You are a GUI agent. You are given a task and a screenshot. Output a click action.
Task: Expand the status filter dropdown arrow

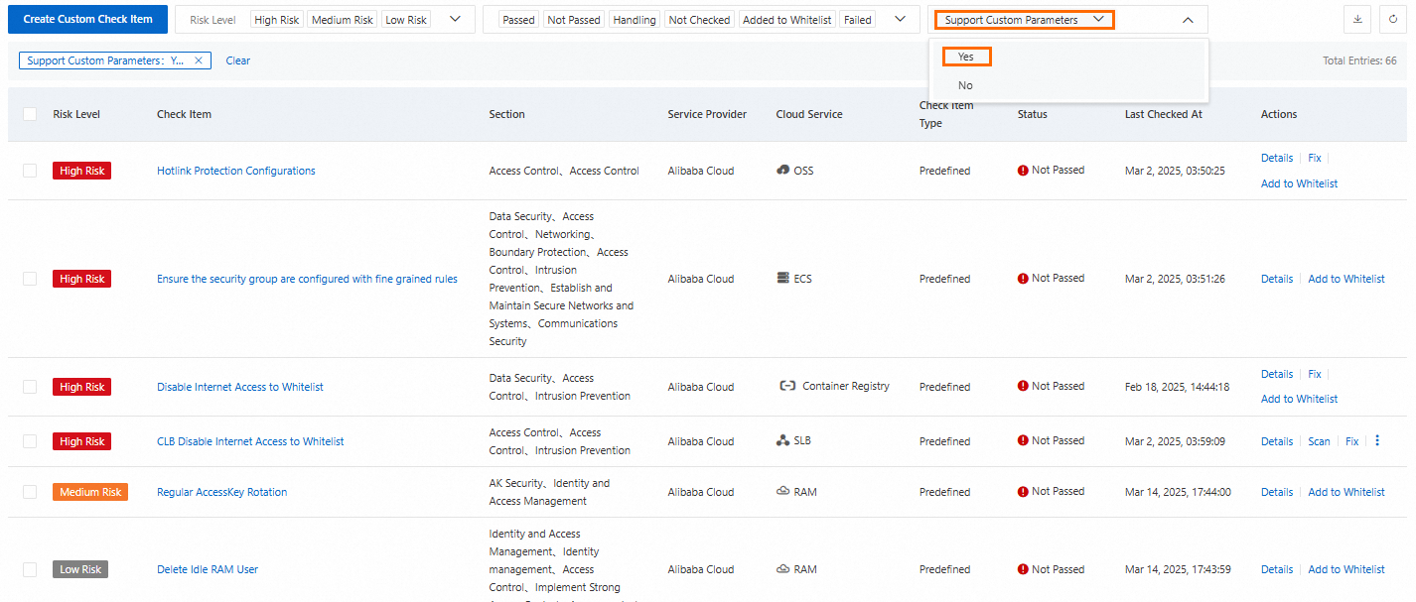click(x=900, y=19)
